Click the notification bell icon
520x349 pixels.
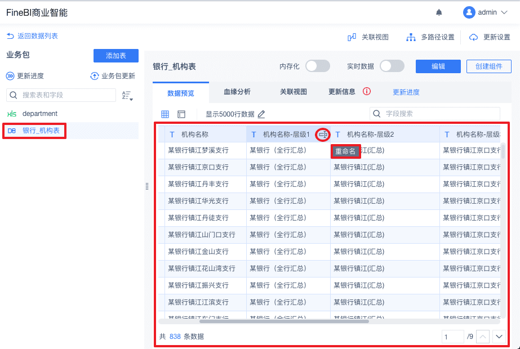pos(439,12)
